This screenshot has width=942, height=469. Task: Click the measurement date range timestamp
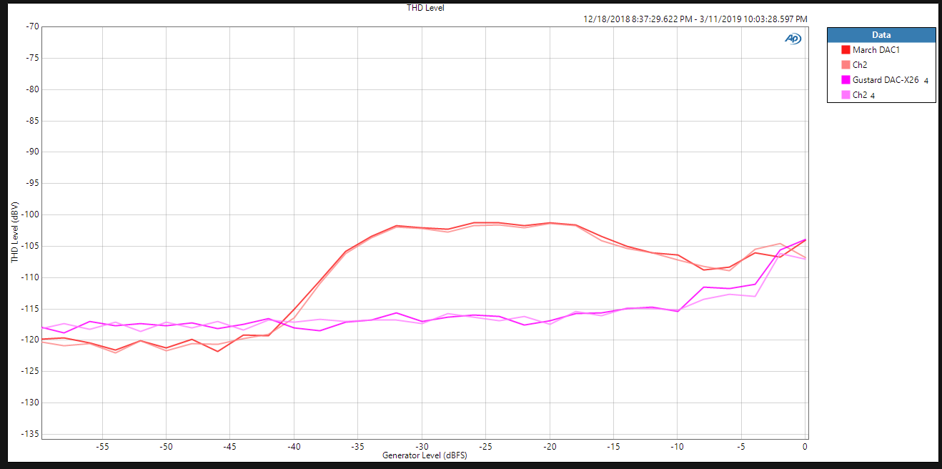pyautogui.click(x=695, y=19)
